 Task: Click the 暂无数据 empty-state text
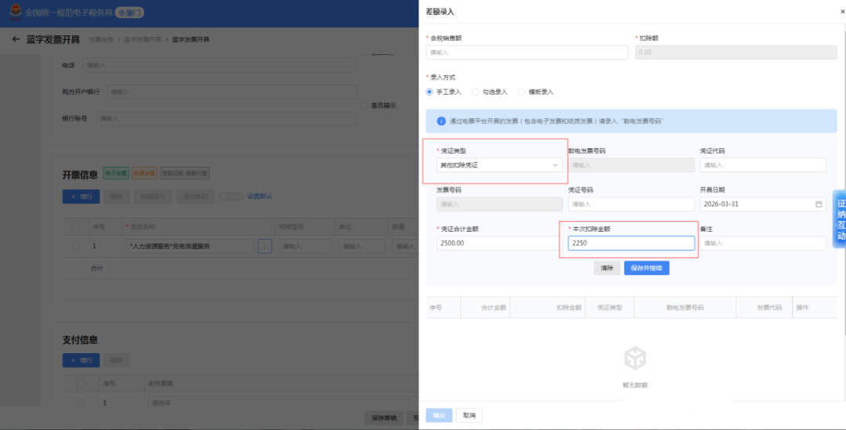point(634,385)
